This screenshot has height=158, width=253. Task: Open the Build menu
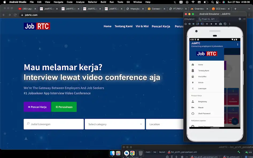tap(103, 2)
